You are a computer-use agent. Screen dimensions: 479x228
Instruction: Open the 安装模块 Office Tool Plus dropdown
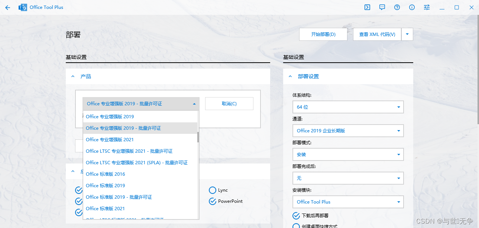tap(348, 202)
